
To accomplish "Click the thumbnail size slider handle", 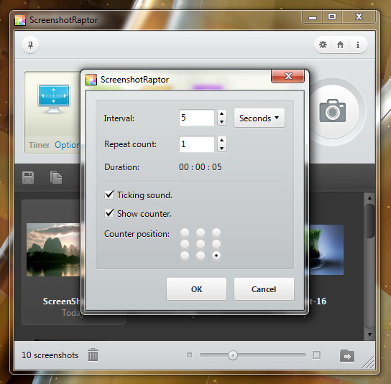I will pos(233,355).
